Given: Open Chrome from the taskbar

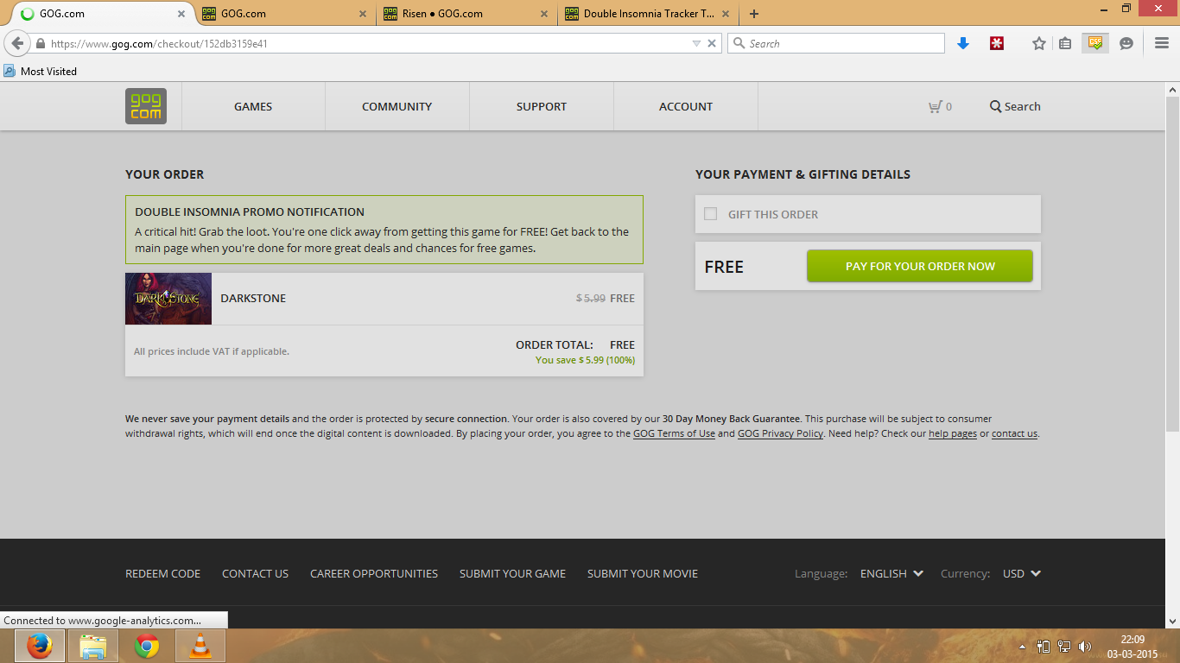Looking at the screenshot, I should tap(147, 646).
